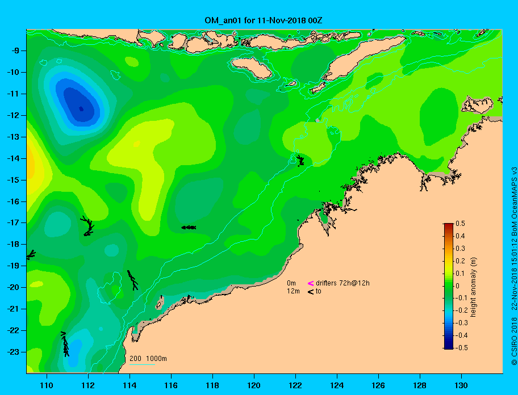This screenshot has width=518, height=395.
Task: Click the drifter track near 111E 23S
Action: 65,344
